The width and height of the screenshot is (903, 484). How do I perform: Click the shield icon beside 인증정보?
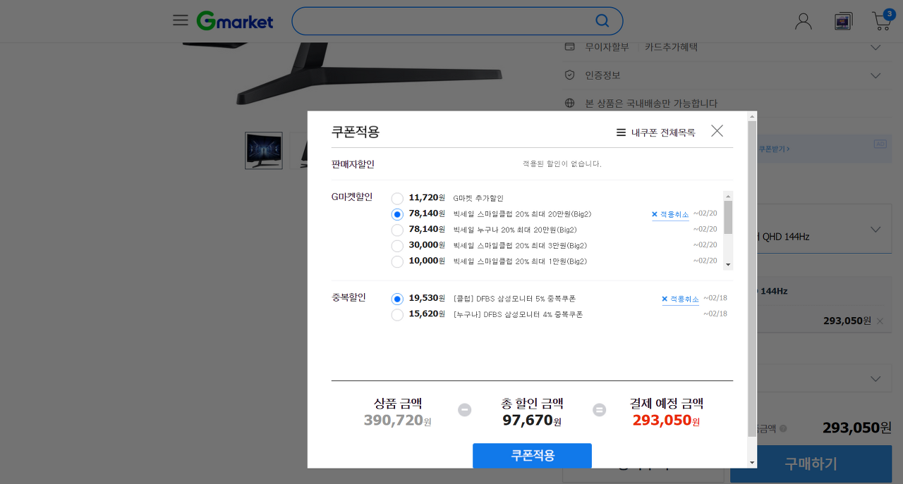coord(570,75)
